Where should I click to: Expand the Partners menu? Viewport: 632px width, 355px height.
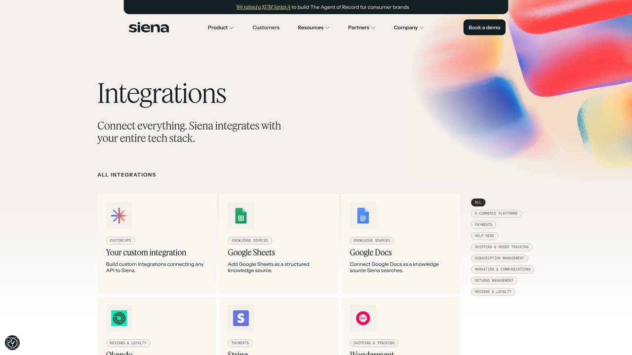[x=361, y=28]
